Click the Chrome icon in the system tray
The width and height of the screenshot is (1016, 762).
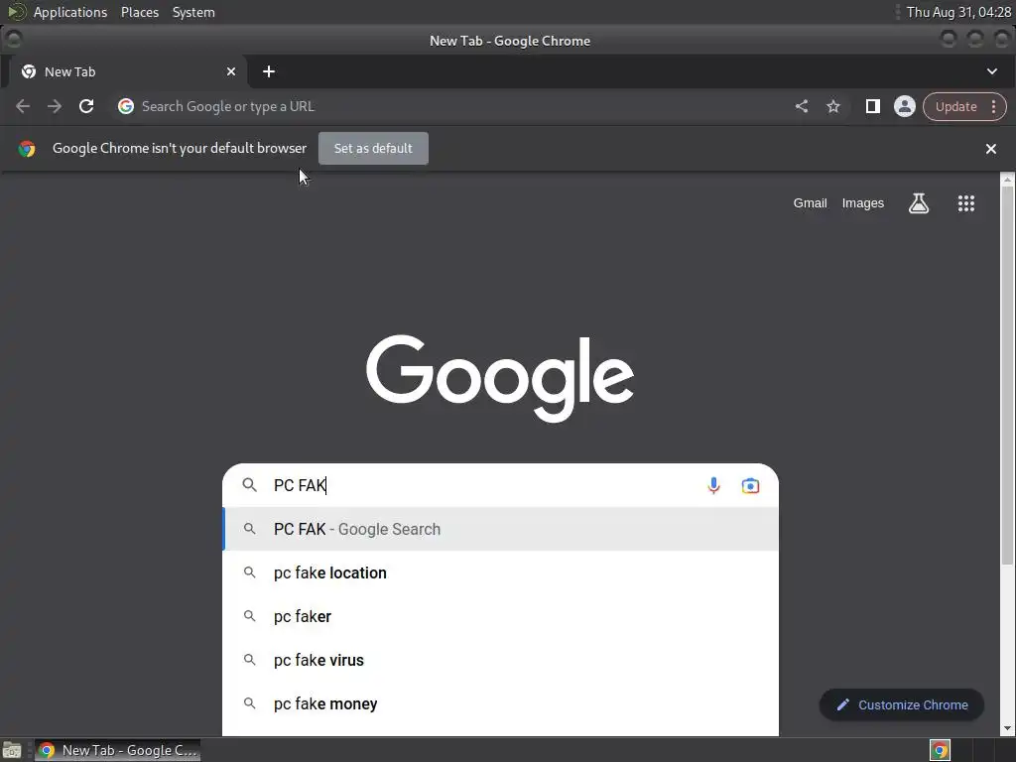[x=940, y=750]
